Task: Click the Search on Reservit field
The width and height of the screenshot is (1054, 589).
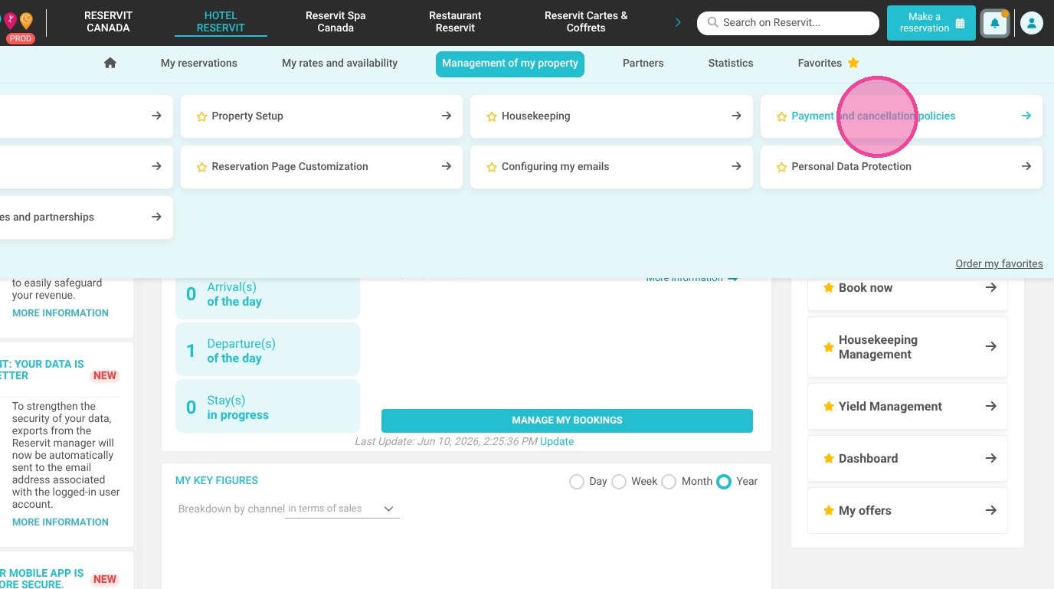Action: [788, 23]
